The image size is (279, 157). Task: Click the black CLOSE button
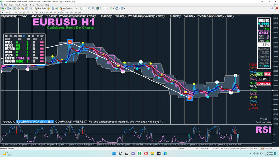[264, 79]
